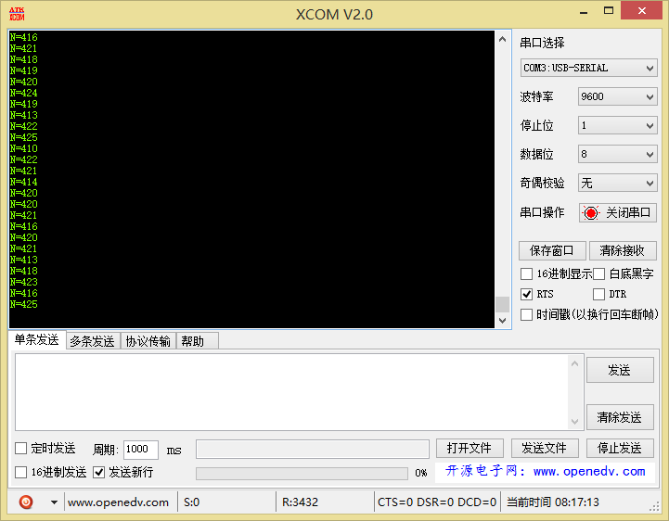Click the 打开文件 open file button

point(470,448)
